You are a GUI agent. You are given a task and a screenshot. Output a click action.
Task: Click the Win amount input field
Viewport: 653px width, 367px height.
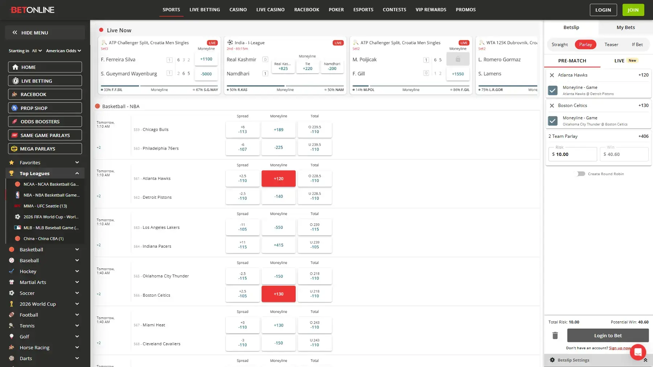(x=624, y=154)
